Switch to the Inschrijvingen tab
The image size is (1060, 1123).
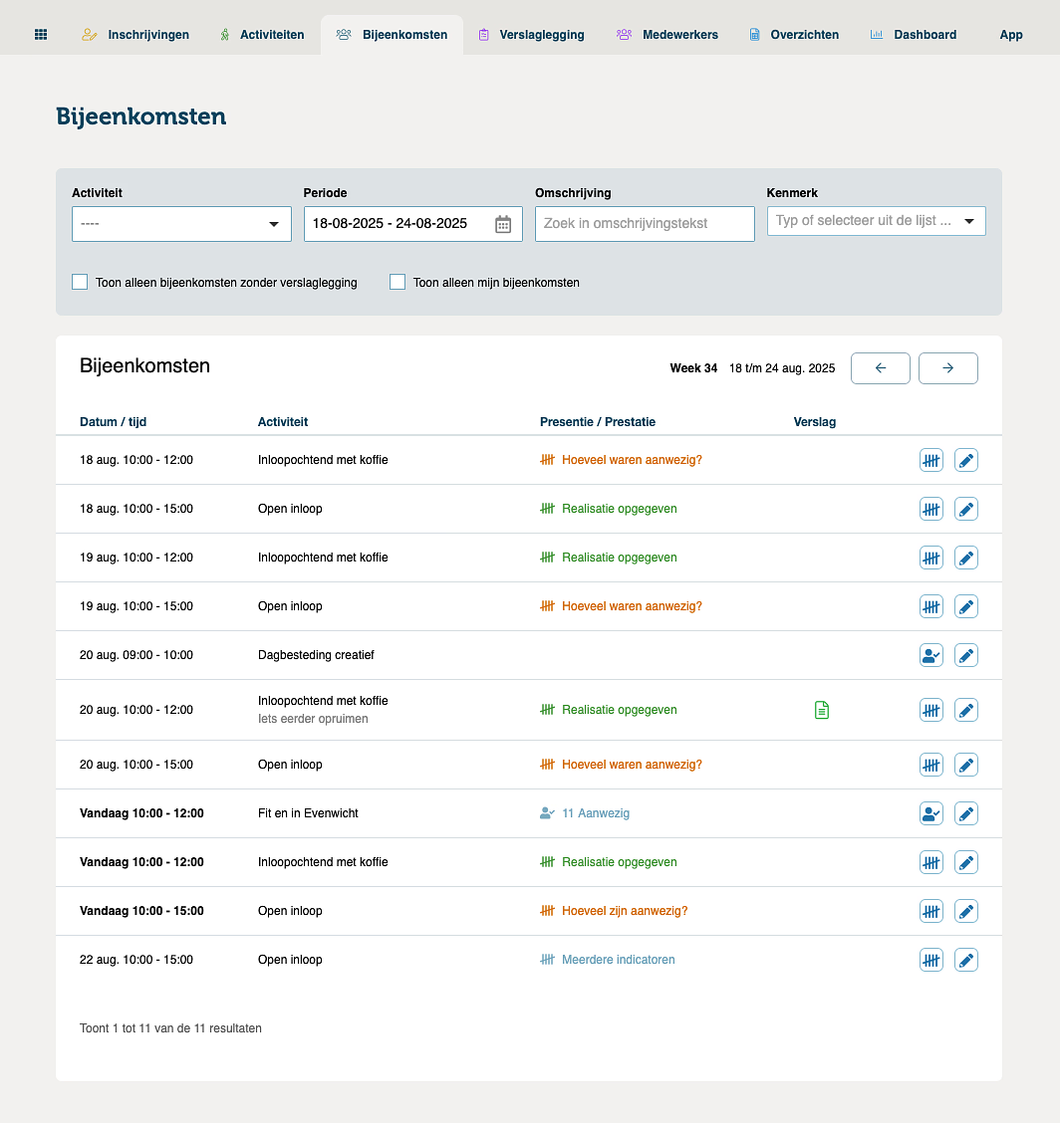[135, 35]
